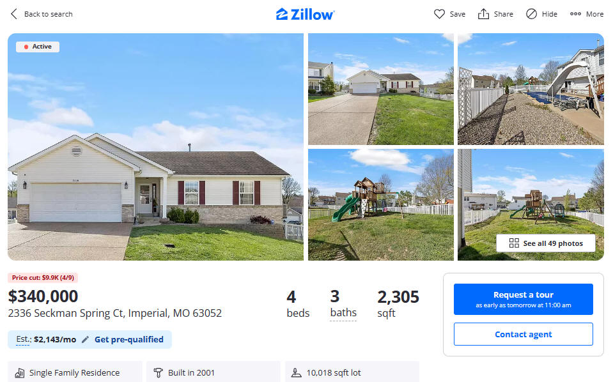Click the Share upload icon
Screen dimensions: 613x382
pos(484,14)
